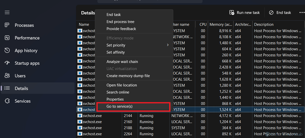Viewport: 305px width, 138px height.
Task: Click the 548 K memory value
Action: click(227, 73)
